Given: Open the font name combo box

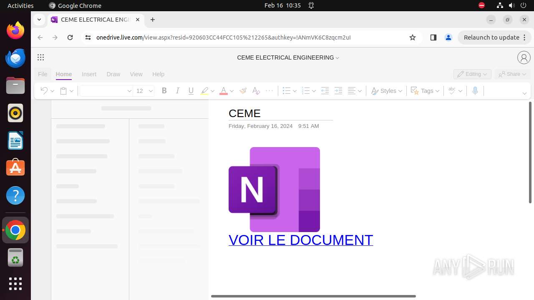Looking at the screenshot, I should (x=106, y=91).
